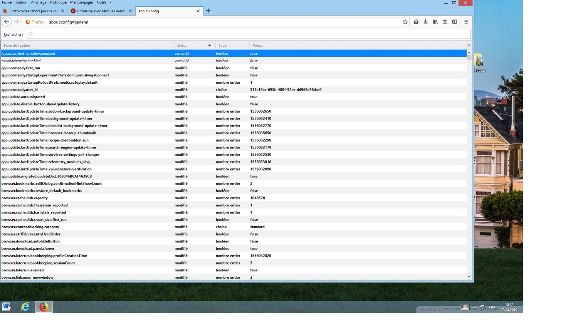Select browser.laterrun.enabled preference
The image size is (578, 325).
coord(234,270)
